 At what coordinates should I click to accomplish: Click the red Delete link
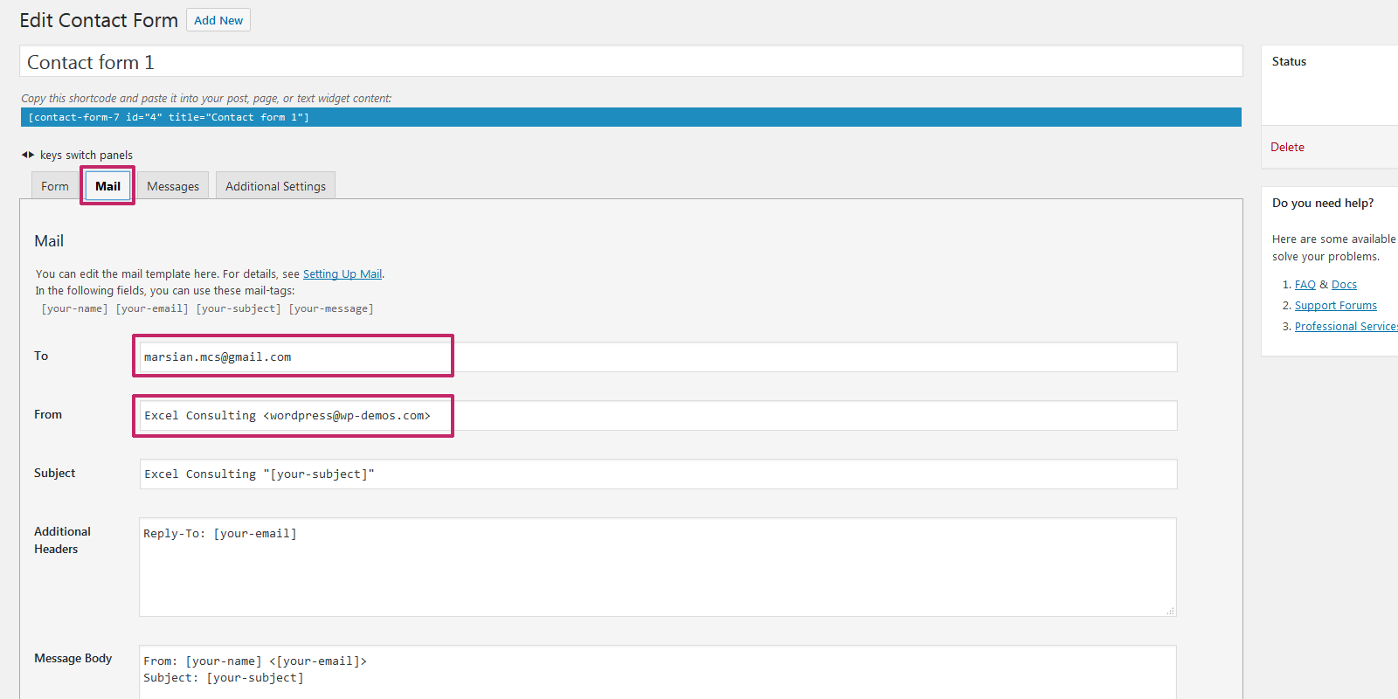tap(1287, 147)
